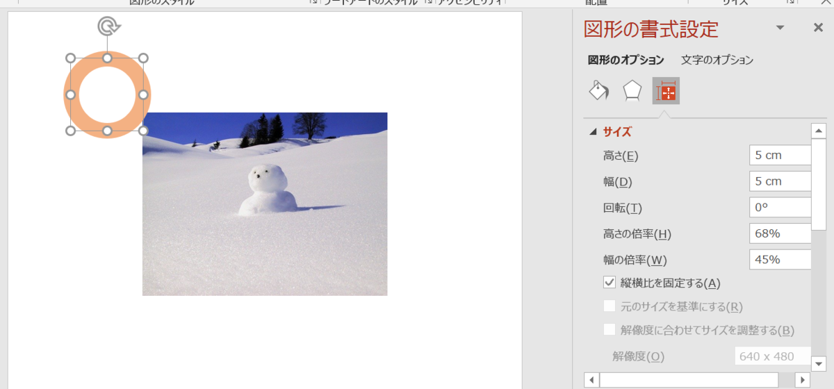Toggle 解像度に合わせてサイズを調整する checkbox
The height and width of the screenshot is (389, 834).
pos(610,329)
